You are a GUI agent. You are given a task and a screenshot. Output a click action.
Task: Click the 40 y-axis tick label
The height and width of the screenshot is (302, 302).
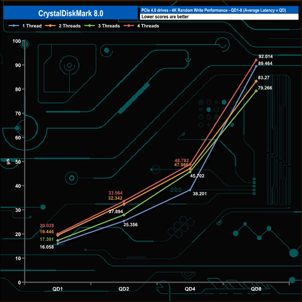[x=18, y=186]
